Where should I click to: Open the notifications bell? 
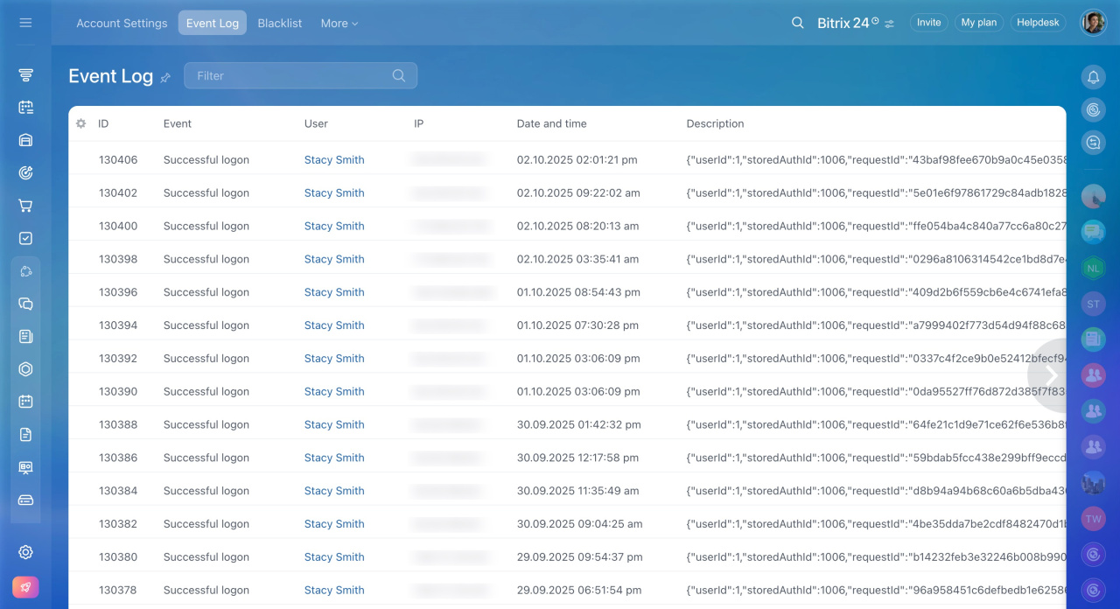[x=1093, y=77]
